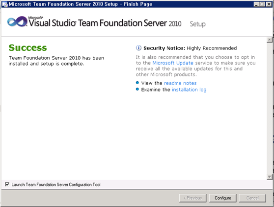Click the bullet beside installation log
The image size is (274, 207).
(x=137, y=89)
